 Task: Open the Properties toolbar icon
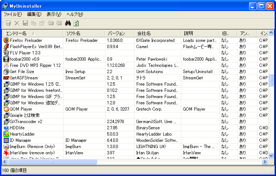[x=42, y=23]
